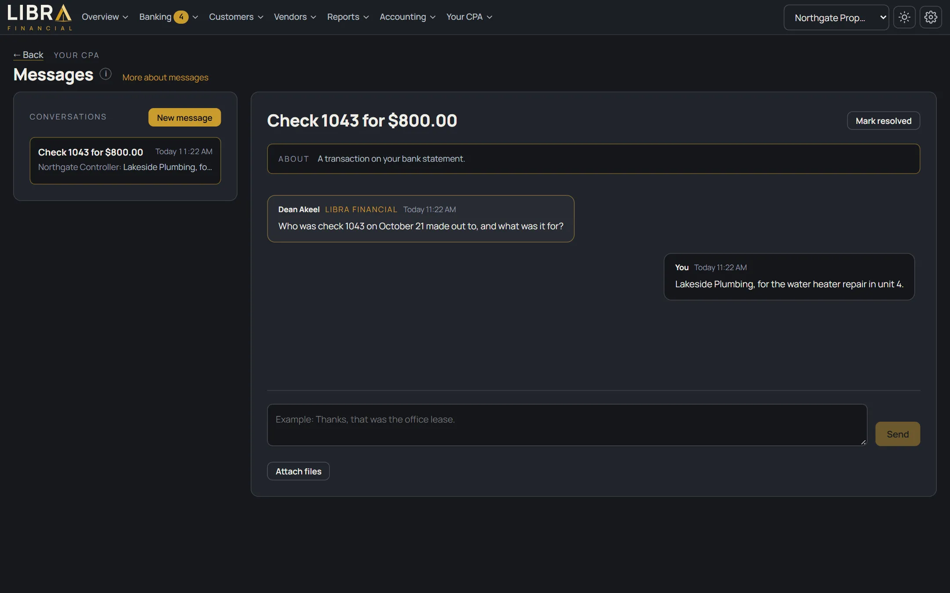Screen dimensions: 950x593
Task: Open the Northgate Prop... company selector
Action: tap(836, 18)
